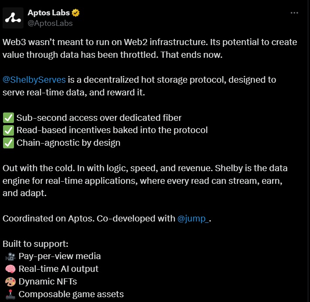Open the three-dot more options menu
This screenshot has height=302, width=310.
[x=294, y=13]
